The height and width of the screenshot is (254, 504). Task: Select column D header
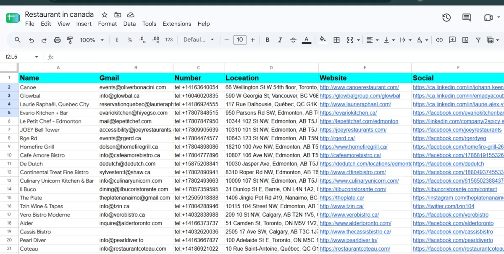coord(271,68)
